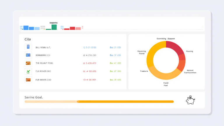Click the first dark blue bar in top chart
Viewport: 224px width, 126px height.
point(26,28)
